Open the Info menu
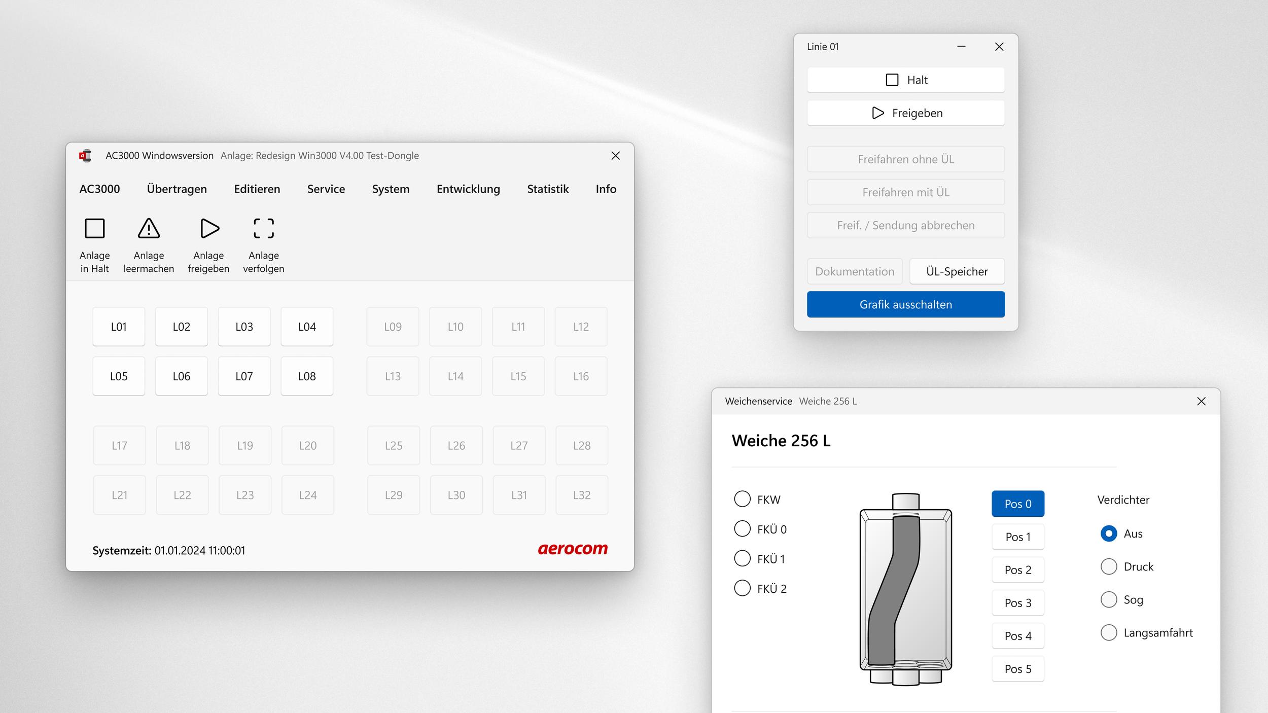The width and height of the screenshot is (1268, 713). click(x=606, y=189)
